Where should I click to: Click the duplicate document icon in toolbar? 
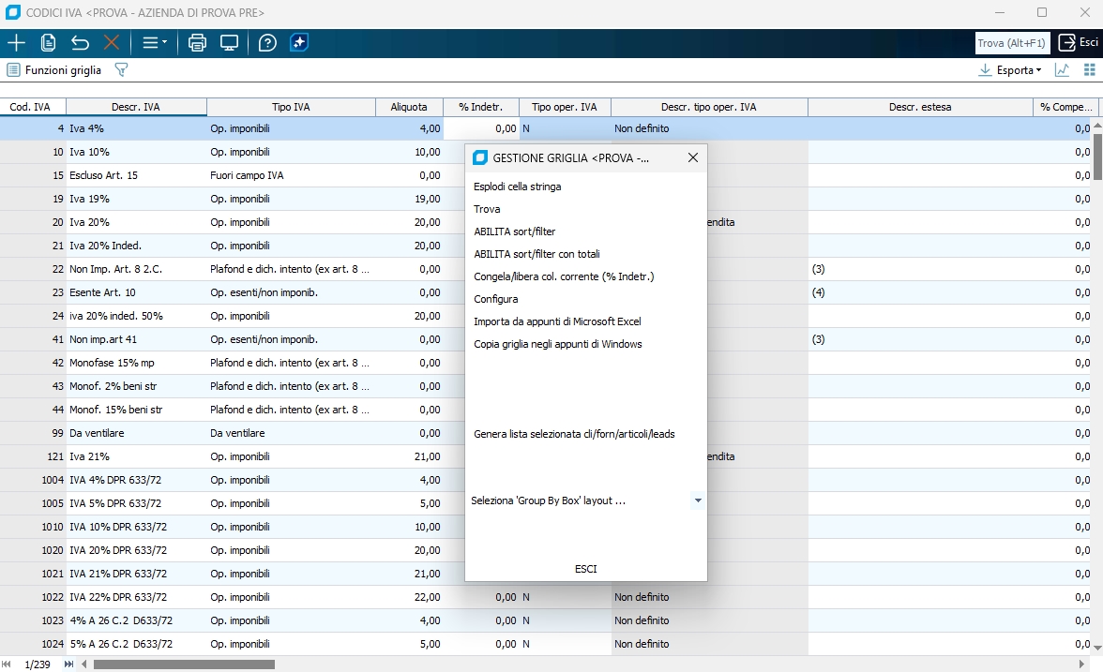click(48, 43)
